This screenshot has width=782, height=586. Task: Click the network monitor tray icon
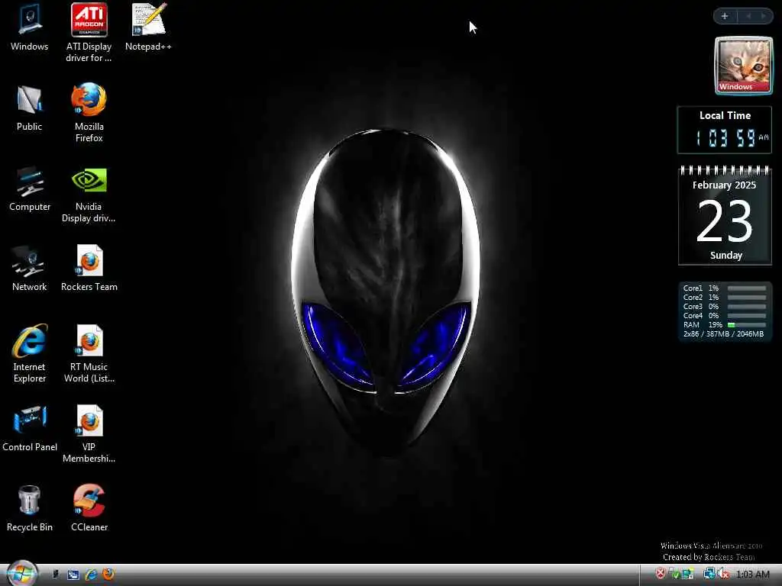[x=688, y=574]
